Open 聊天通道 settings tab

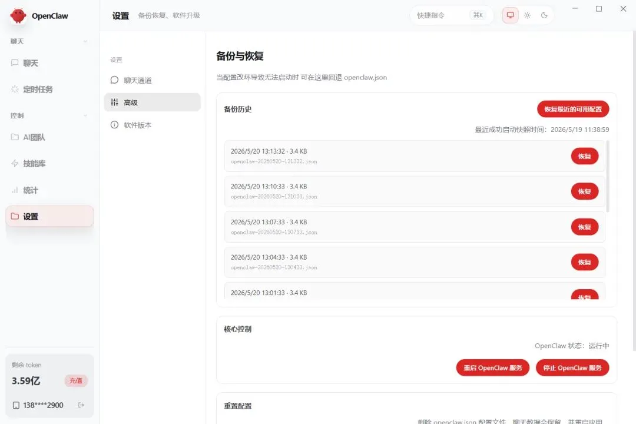[152, 80]
